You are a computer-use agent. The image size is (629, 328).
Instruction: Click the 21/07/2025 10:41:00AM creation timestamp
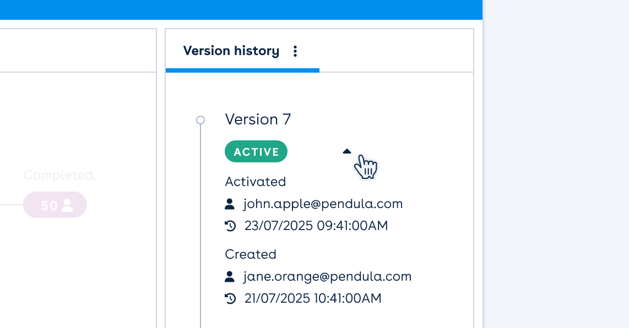(x=313, y=299)
